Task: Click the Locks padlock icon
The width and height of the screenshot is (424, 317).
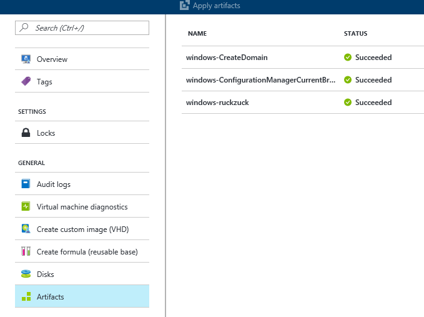Action: pyautogui.click(x=26, y=133)
